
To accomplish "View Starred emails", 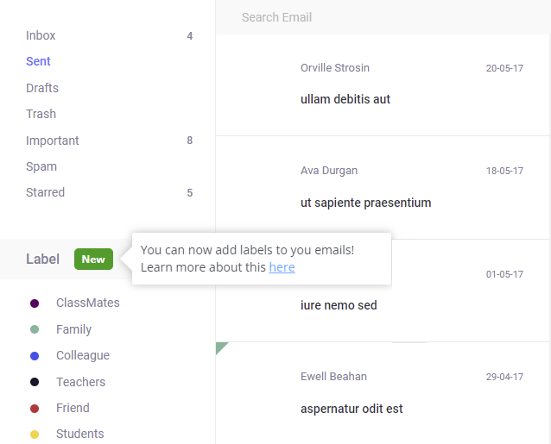I will pyautogui.click(x=45, y=192).
